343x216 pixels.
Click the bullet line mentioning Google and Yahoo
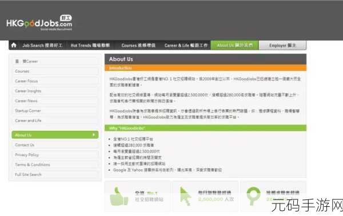point(167,170)
